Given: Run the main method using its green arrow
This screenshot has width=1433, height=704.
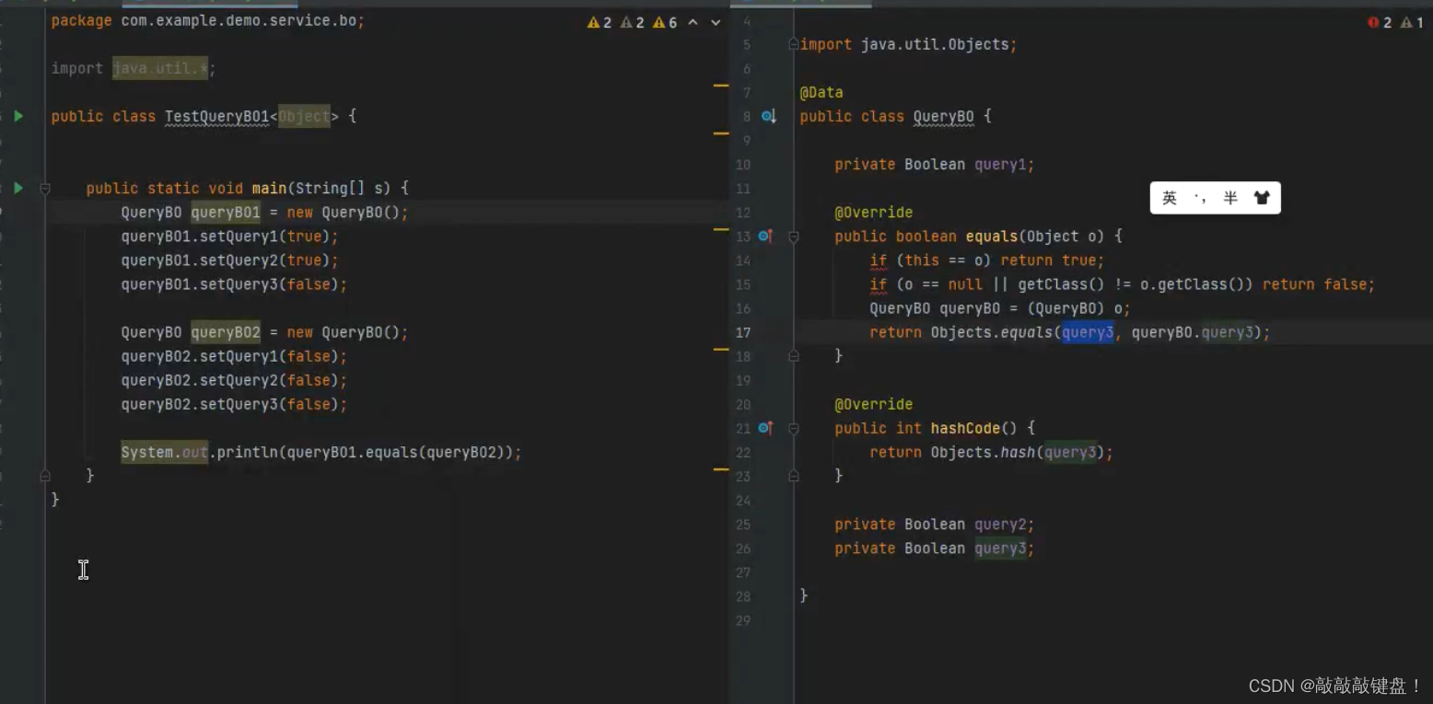Looking at the screenshot, I should (18, 188).
